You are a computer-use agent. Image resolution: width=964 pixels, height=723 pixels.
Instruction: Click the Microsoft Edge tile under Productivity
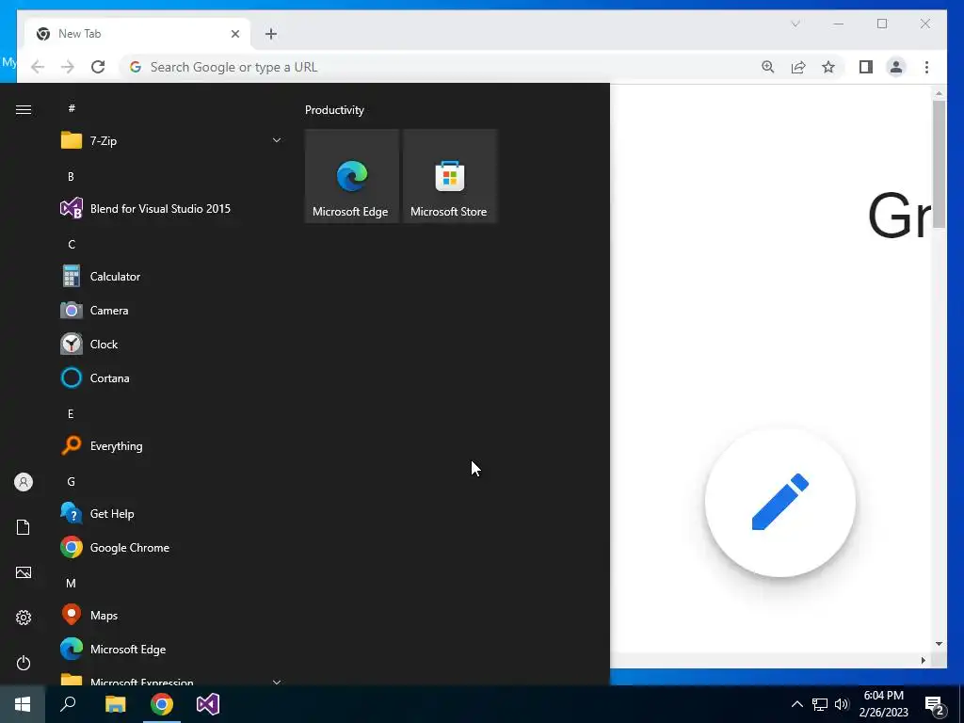[x=351, y=176]
